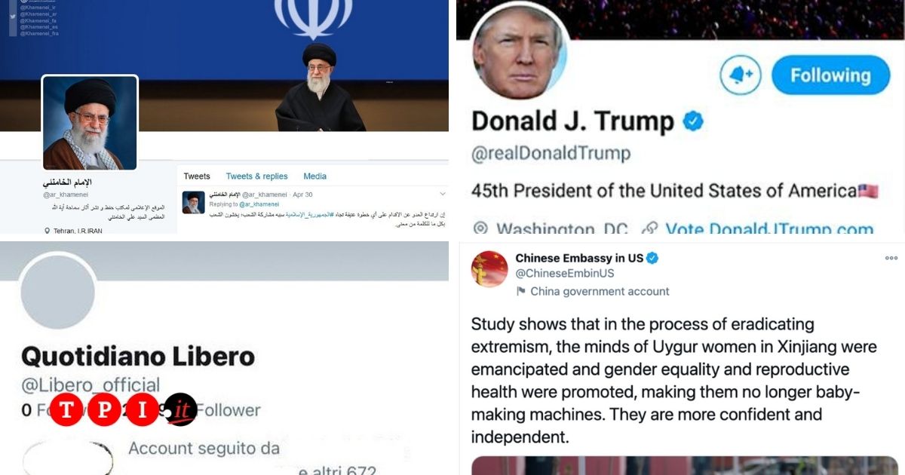This screenshot has width=905, height=475.
Task: Expand the chevron on Khamenei's Apr 30 tweet
Action: point(443,195)
